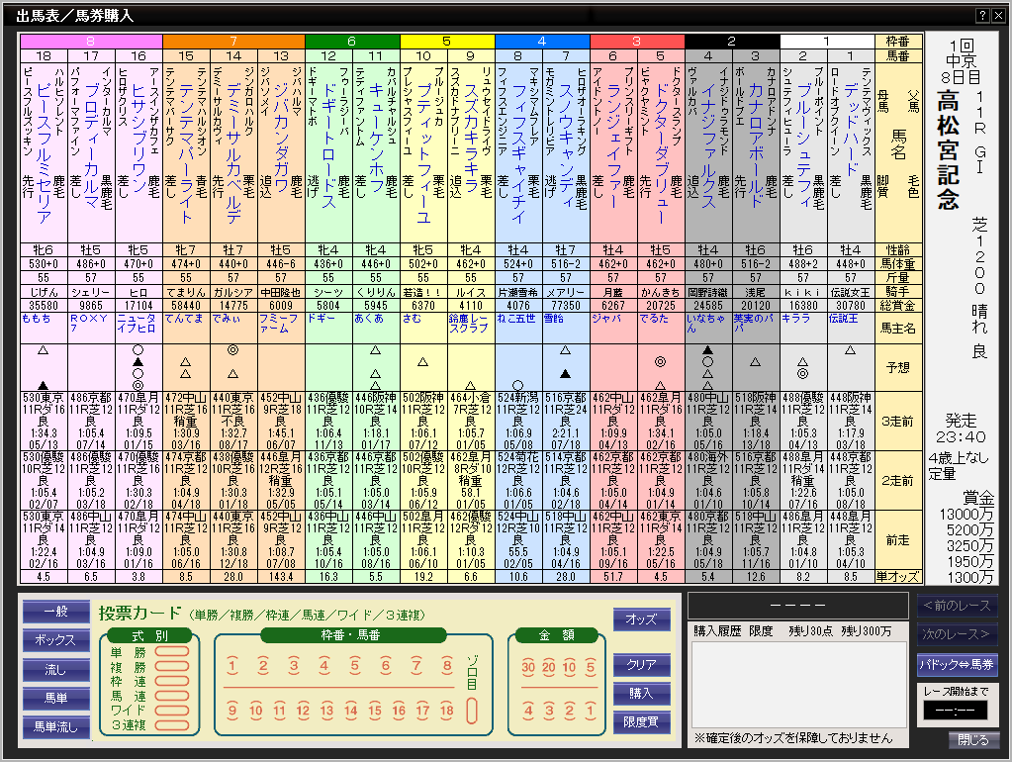The image size is (1012, 762).
Task: Click the blue frame 4 header
Action: click(x=542, y=42)
